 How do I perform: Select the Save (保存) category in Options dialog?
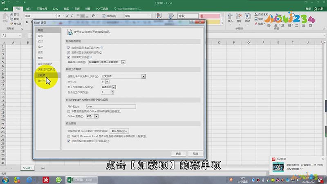coord(48,47)
